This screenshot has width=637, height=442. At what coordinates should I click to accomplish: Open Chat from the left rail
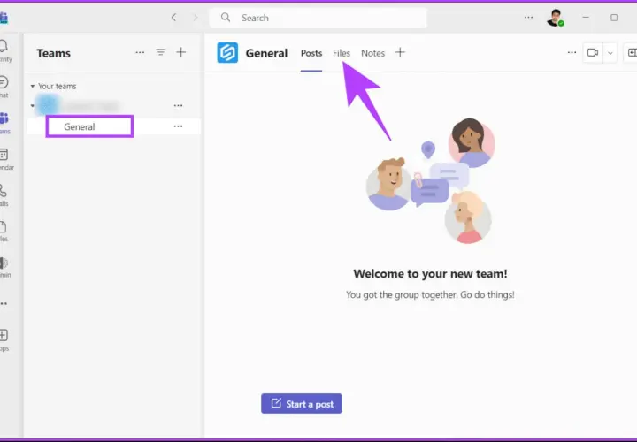click(4, 87)
